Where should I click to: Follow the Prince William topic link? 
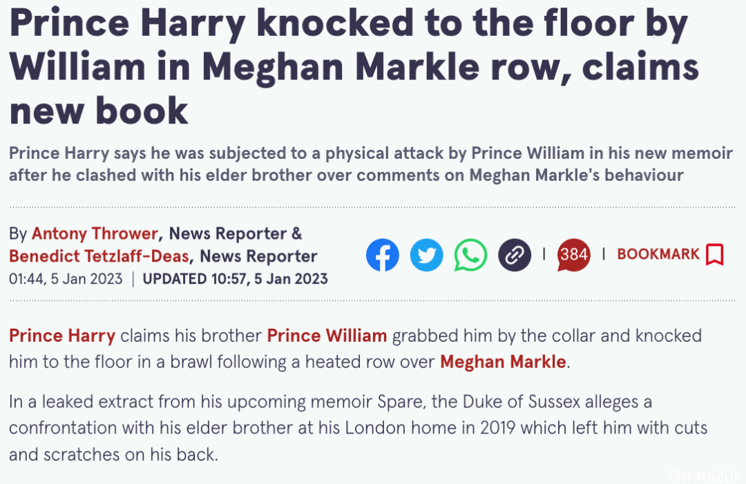pyautogui.click(x=327, y=336)
